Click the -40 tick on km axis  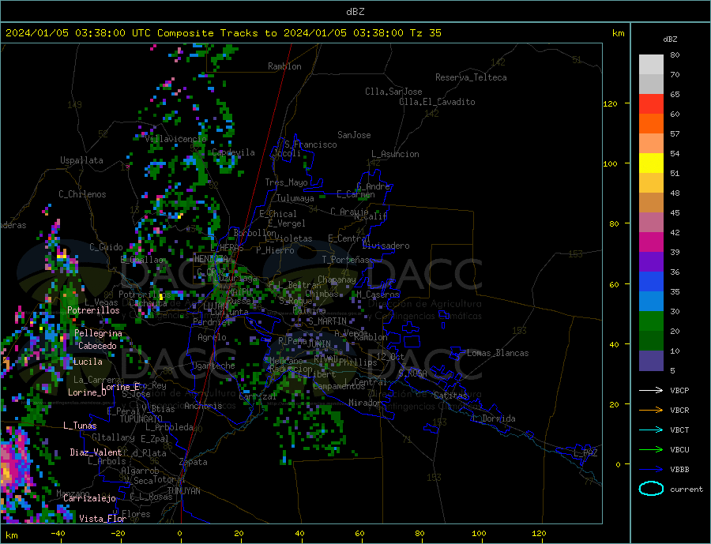(x=58, y=534)
